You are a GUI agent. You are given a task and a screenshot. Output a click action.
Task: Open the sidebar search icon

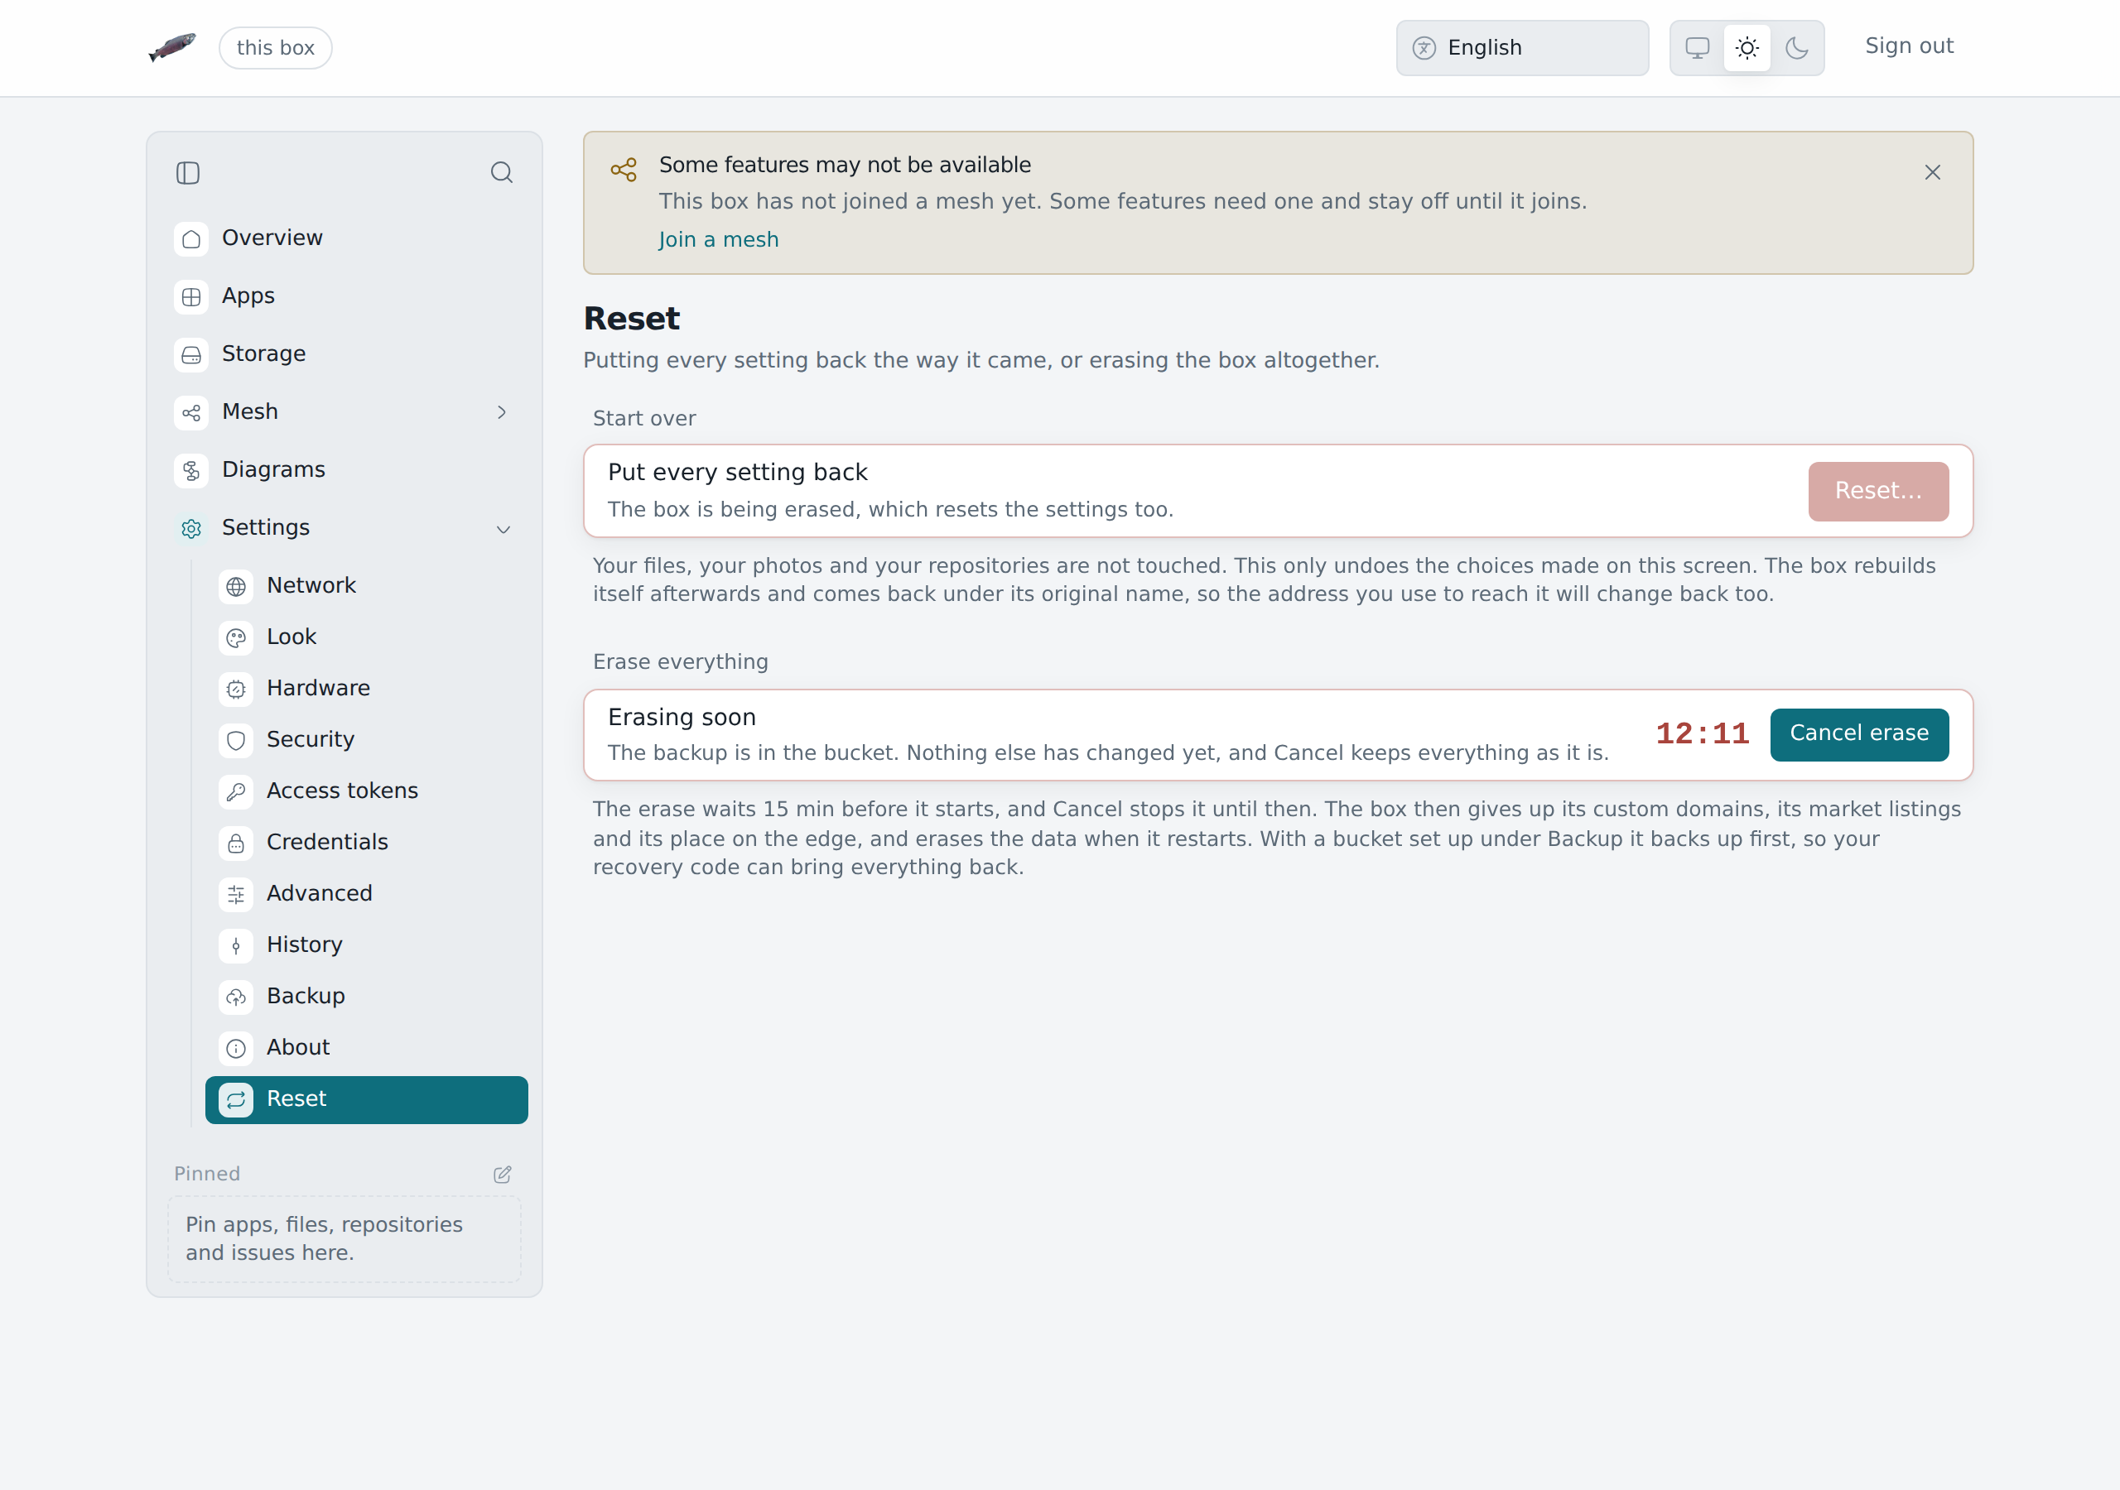(x=501, y=173)
